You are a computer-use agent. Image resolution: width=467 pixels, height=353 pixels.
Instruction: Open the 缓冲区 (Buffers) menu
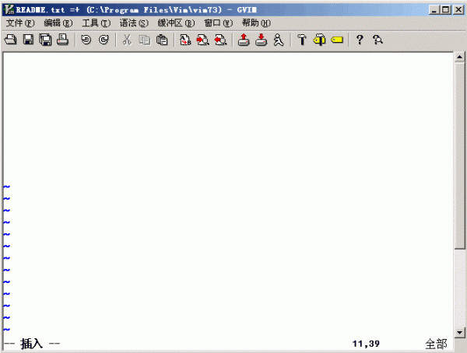pyautogui.click(x=176, y=23)
